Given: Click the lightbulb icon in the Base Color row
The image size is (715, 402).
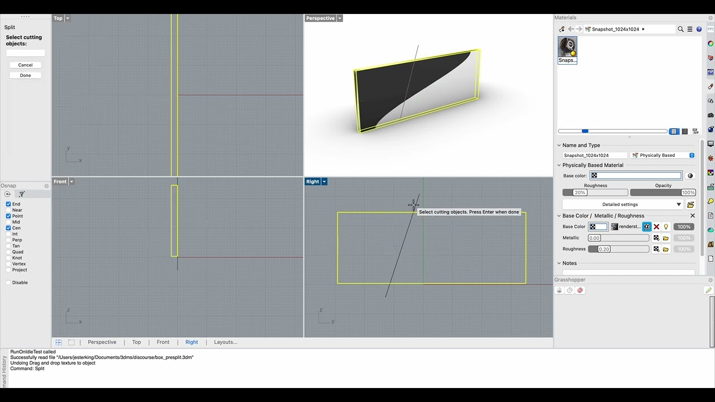Looking at the screenshot, I should (666, 226).
